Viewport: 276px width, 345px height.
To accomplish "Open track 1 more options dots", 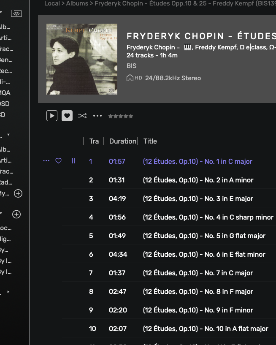I will pos(46,161).
